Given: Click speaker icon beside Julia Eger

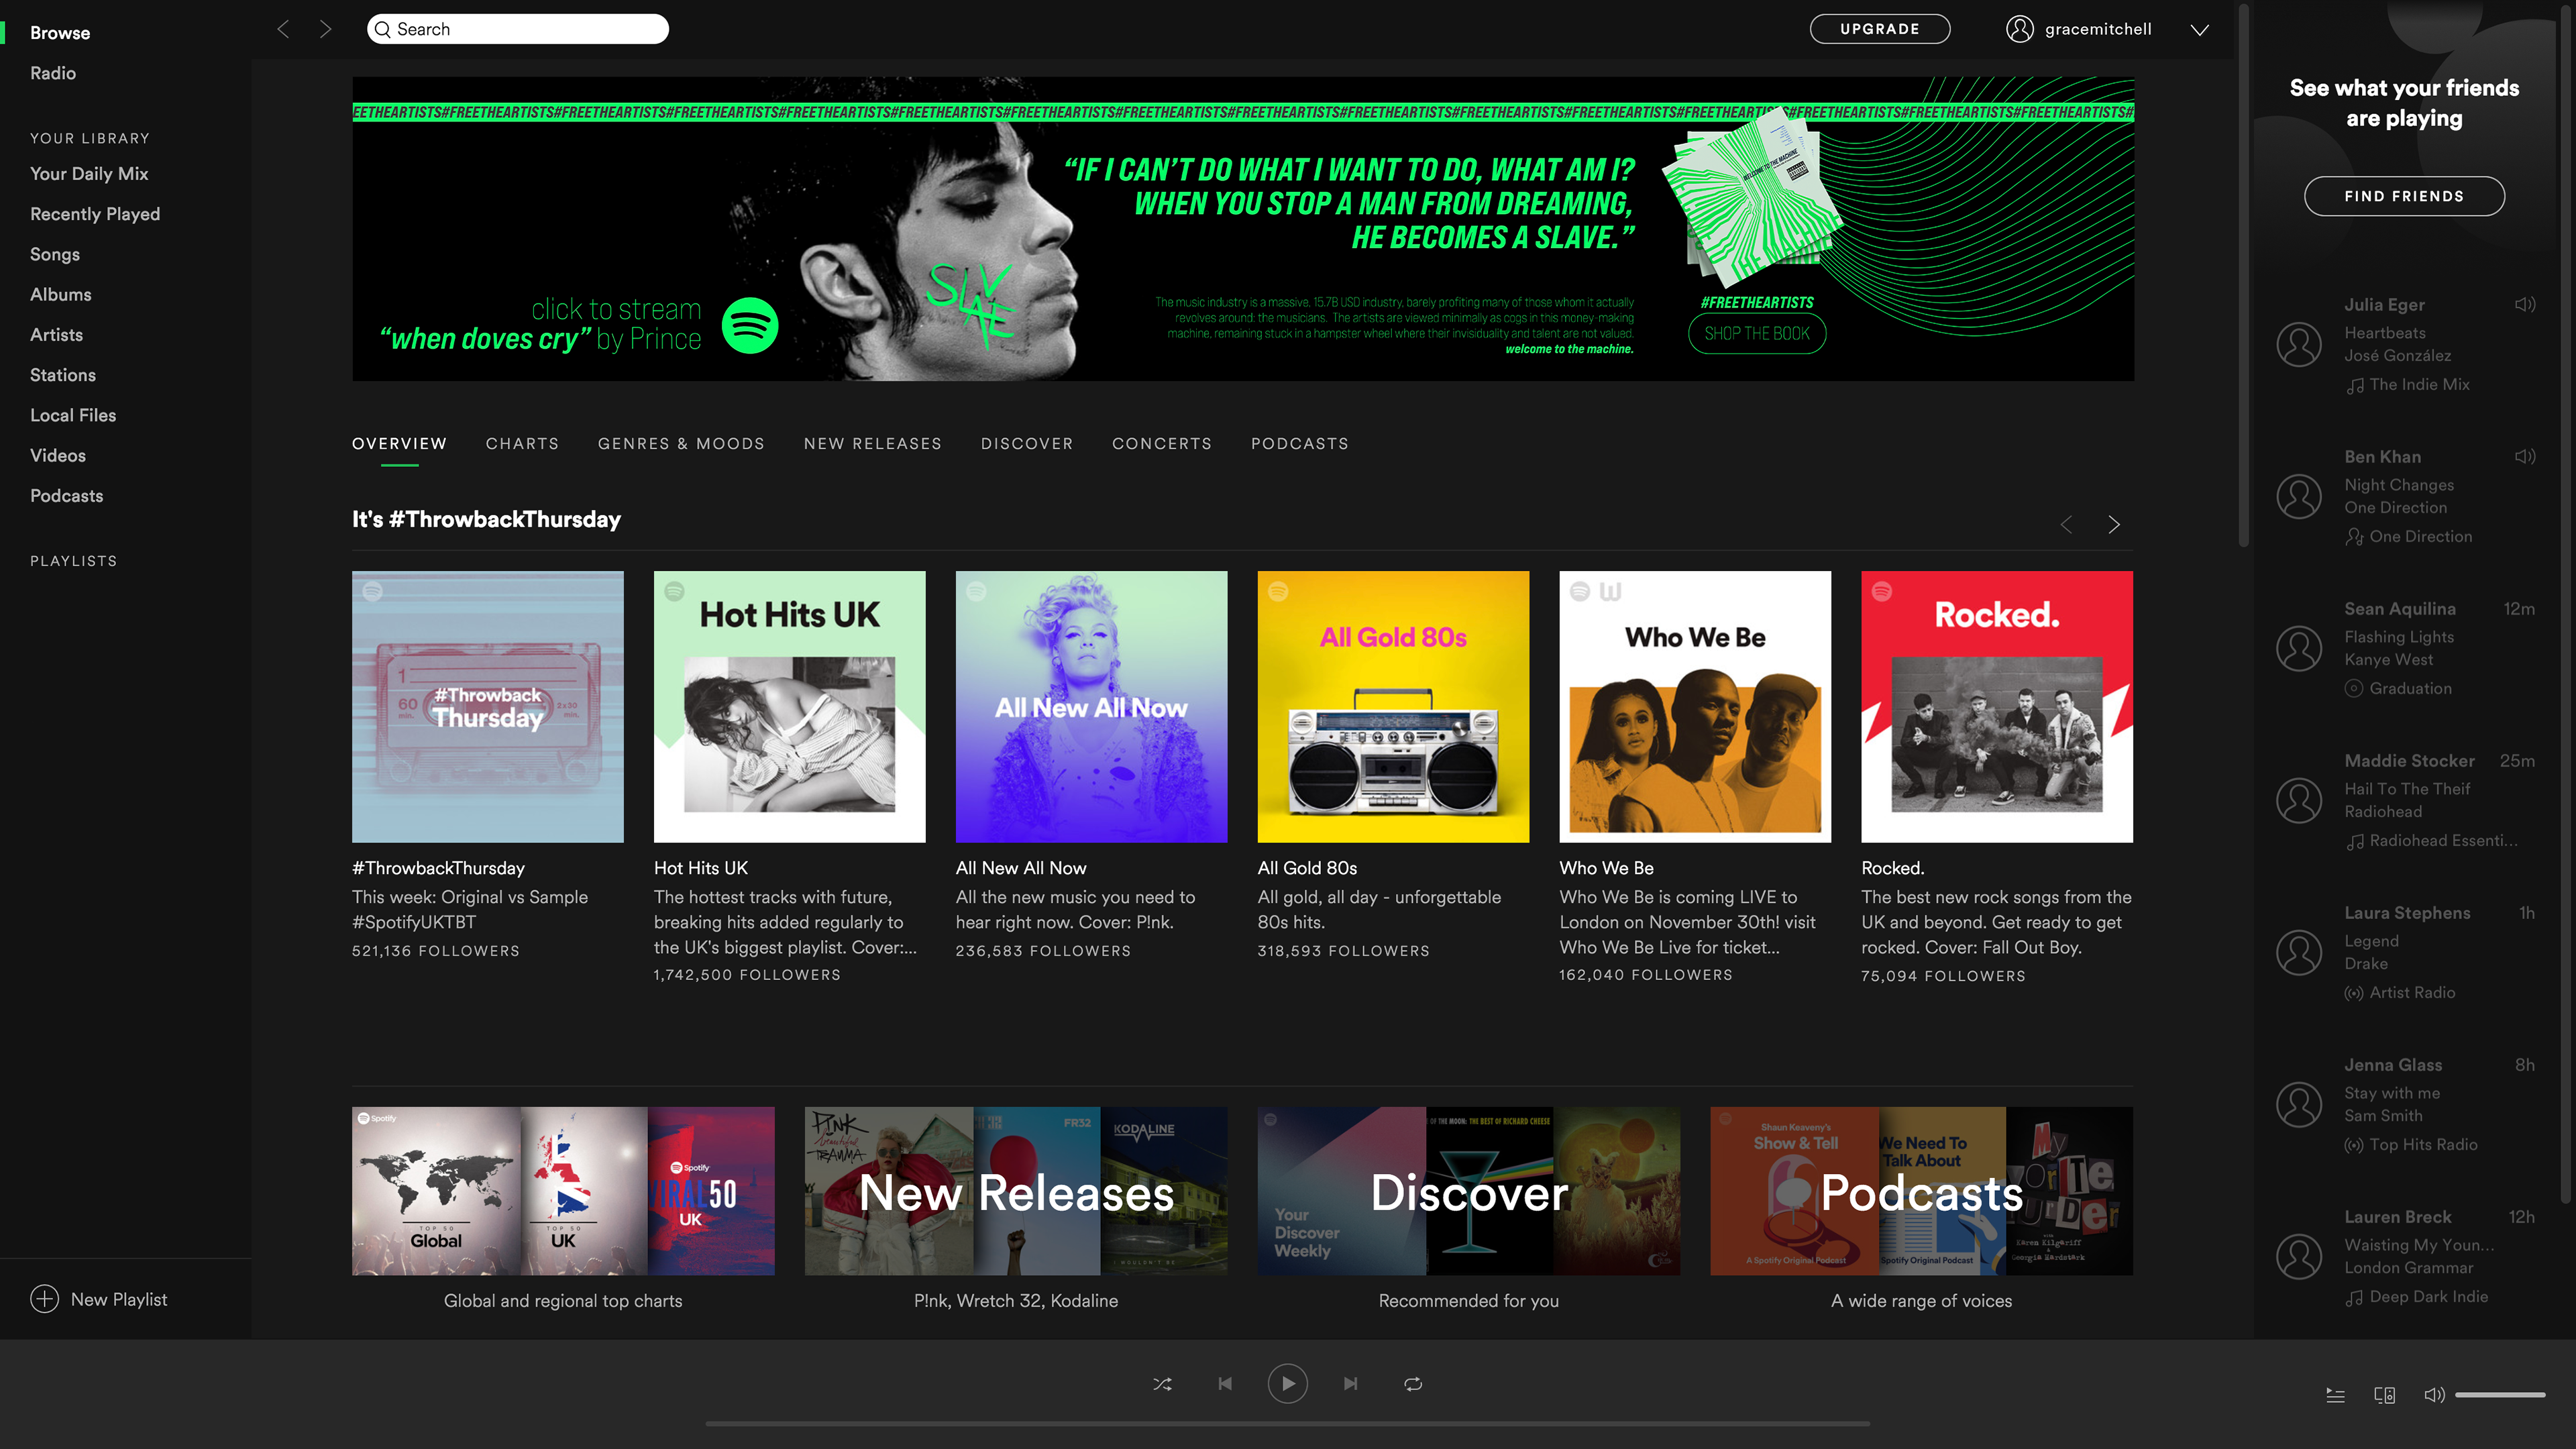Looking at the screenshot, I should pyautogui.click(x=2525, y=304).
